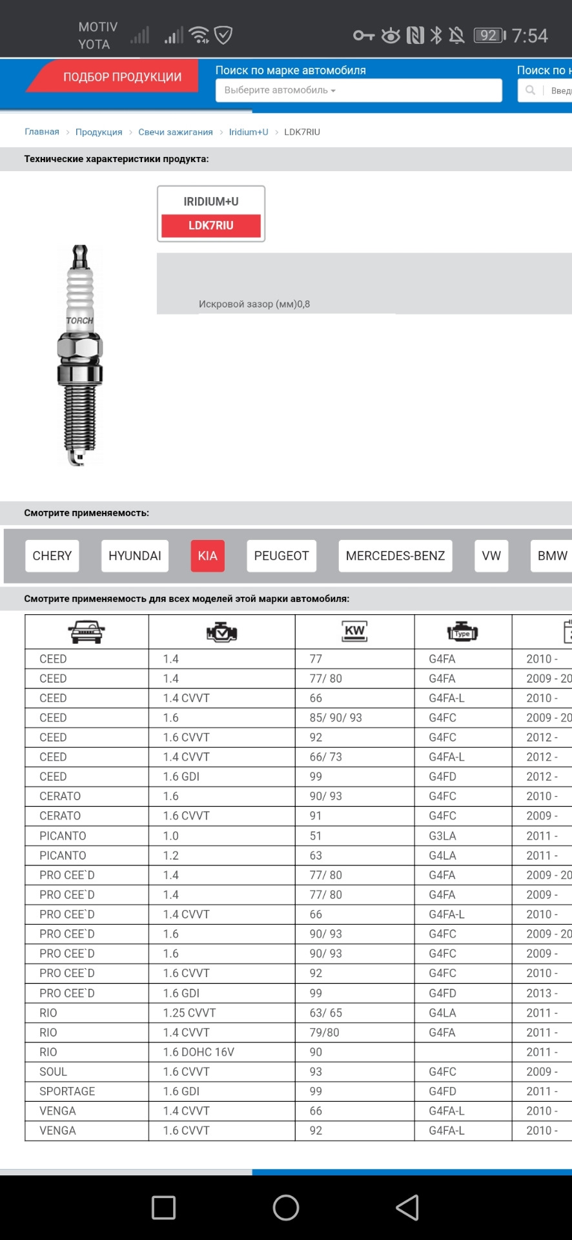Tap the Android home circle button

286,1207
